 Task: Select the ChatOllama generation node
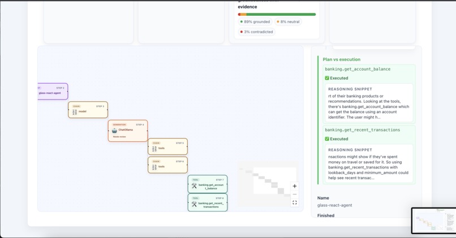(x=128, y=131)
